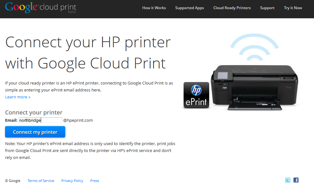Follow the Learn more link
The width and height of the screenshot is (314, 193).
pos(18,97)
